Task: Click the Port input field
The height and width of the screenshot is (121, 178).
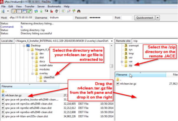Action: [x=127, y=18]
